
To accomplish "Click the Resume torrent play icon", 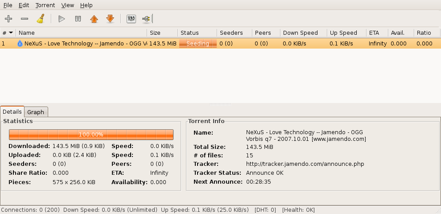I will (62, 19).
